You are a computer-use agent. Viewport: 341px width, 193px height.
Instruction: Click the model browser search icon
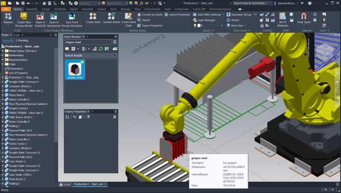pos(51,35)
